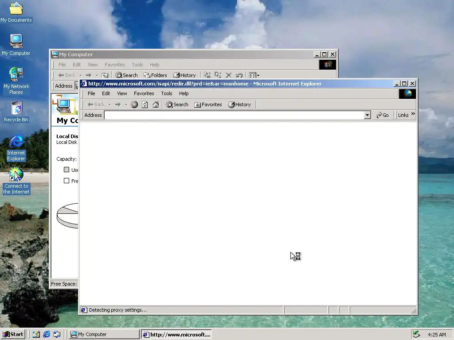Open the File menu in Internet Explorer
This screenshot has height=340, width=454.
[x=91, y=93]
